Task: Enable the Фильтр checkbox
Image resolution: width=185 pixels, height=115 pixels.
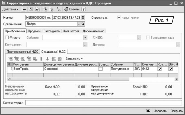Action: coord(7,37)
